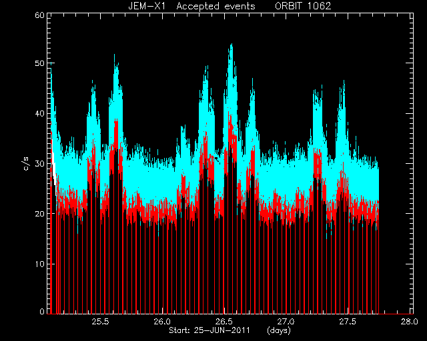The width and height of the screenshot is (427, 341).
Task: Click the 28.0 label on x-axis
Action: coord(409,322)
